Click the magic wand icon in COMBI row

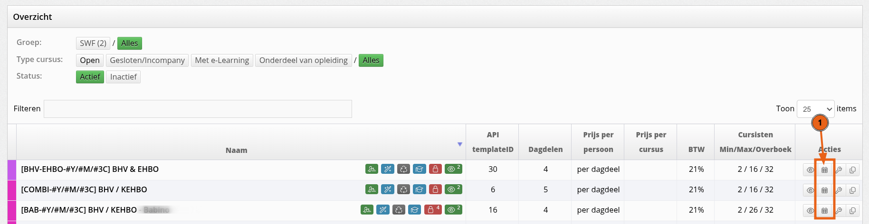pos(388,189)
